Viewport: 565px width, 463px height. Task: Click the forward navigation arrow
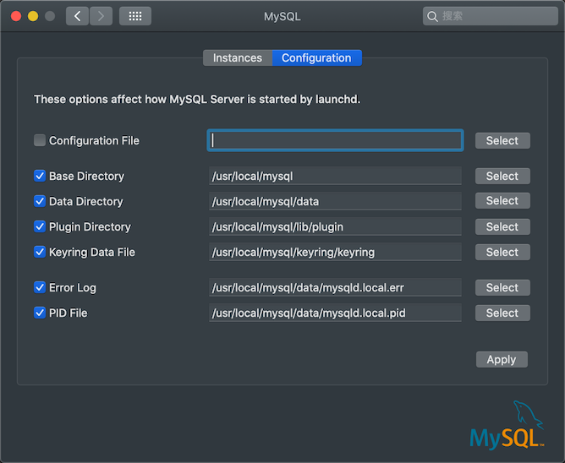tap(101, 16)
